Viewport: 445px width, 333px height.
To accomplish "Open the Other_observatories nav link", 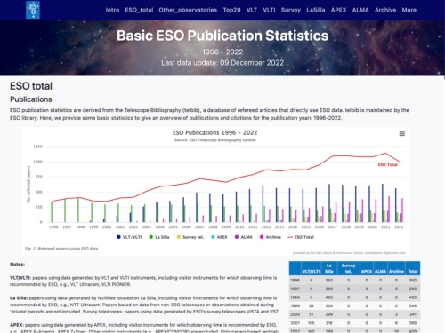I will [188, 10].
